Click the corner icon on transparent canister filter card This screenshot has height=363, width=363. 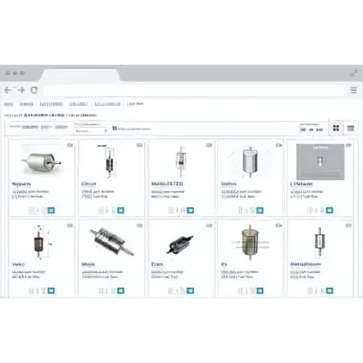(x=279, y=226)
